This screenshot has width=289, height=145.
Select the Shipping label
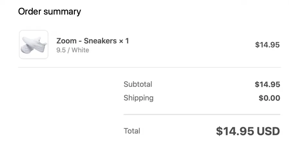(138, 98)
